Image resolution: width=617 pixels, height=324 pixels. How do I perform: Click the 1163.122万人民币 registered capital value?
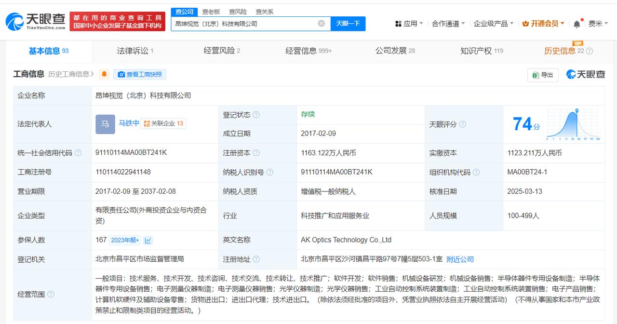pyautogui.click(x=328, y=153)
